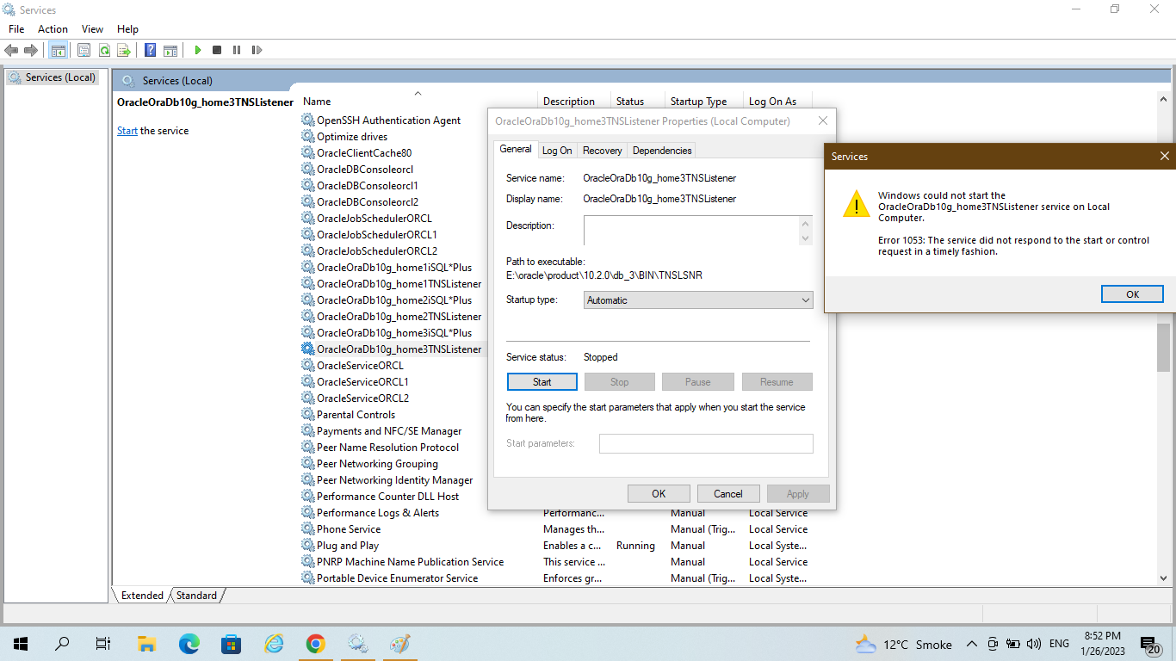Close the Services error dialog
1176x661 pixels.
pyautogui.click(x=1164, y=157)
